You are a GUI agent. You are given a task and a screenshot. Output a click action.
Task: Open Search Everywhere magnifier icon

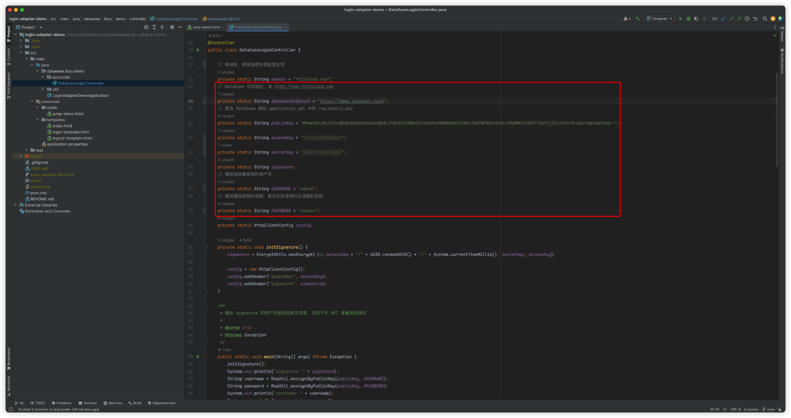tap(765, 19)
